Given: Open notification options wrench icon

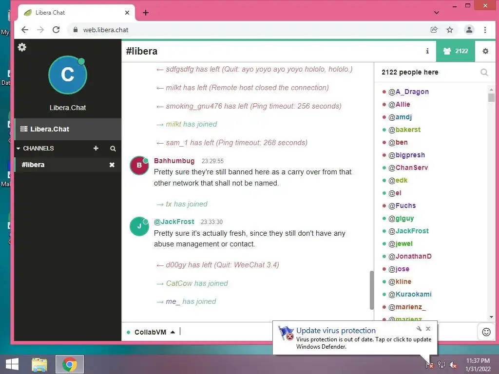Looking at the screenshot, I should [x=419, y=329].
